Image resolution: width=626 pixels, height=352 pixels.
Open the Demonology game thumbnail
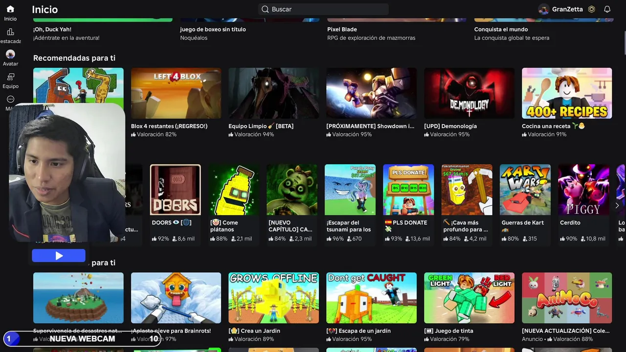click(x=469, y=93)
